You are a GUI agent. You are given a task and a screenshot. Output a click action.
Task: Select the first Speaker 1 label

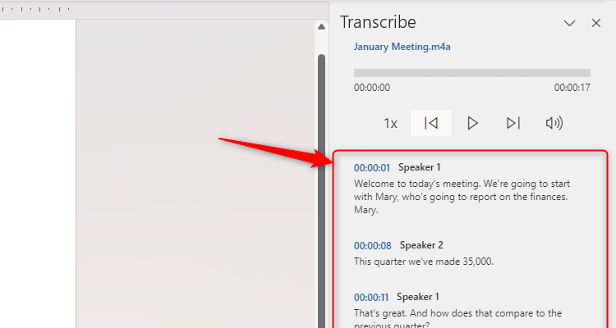coord(419,167)
